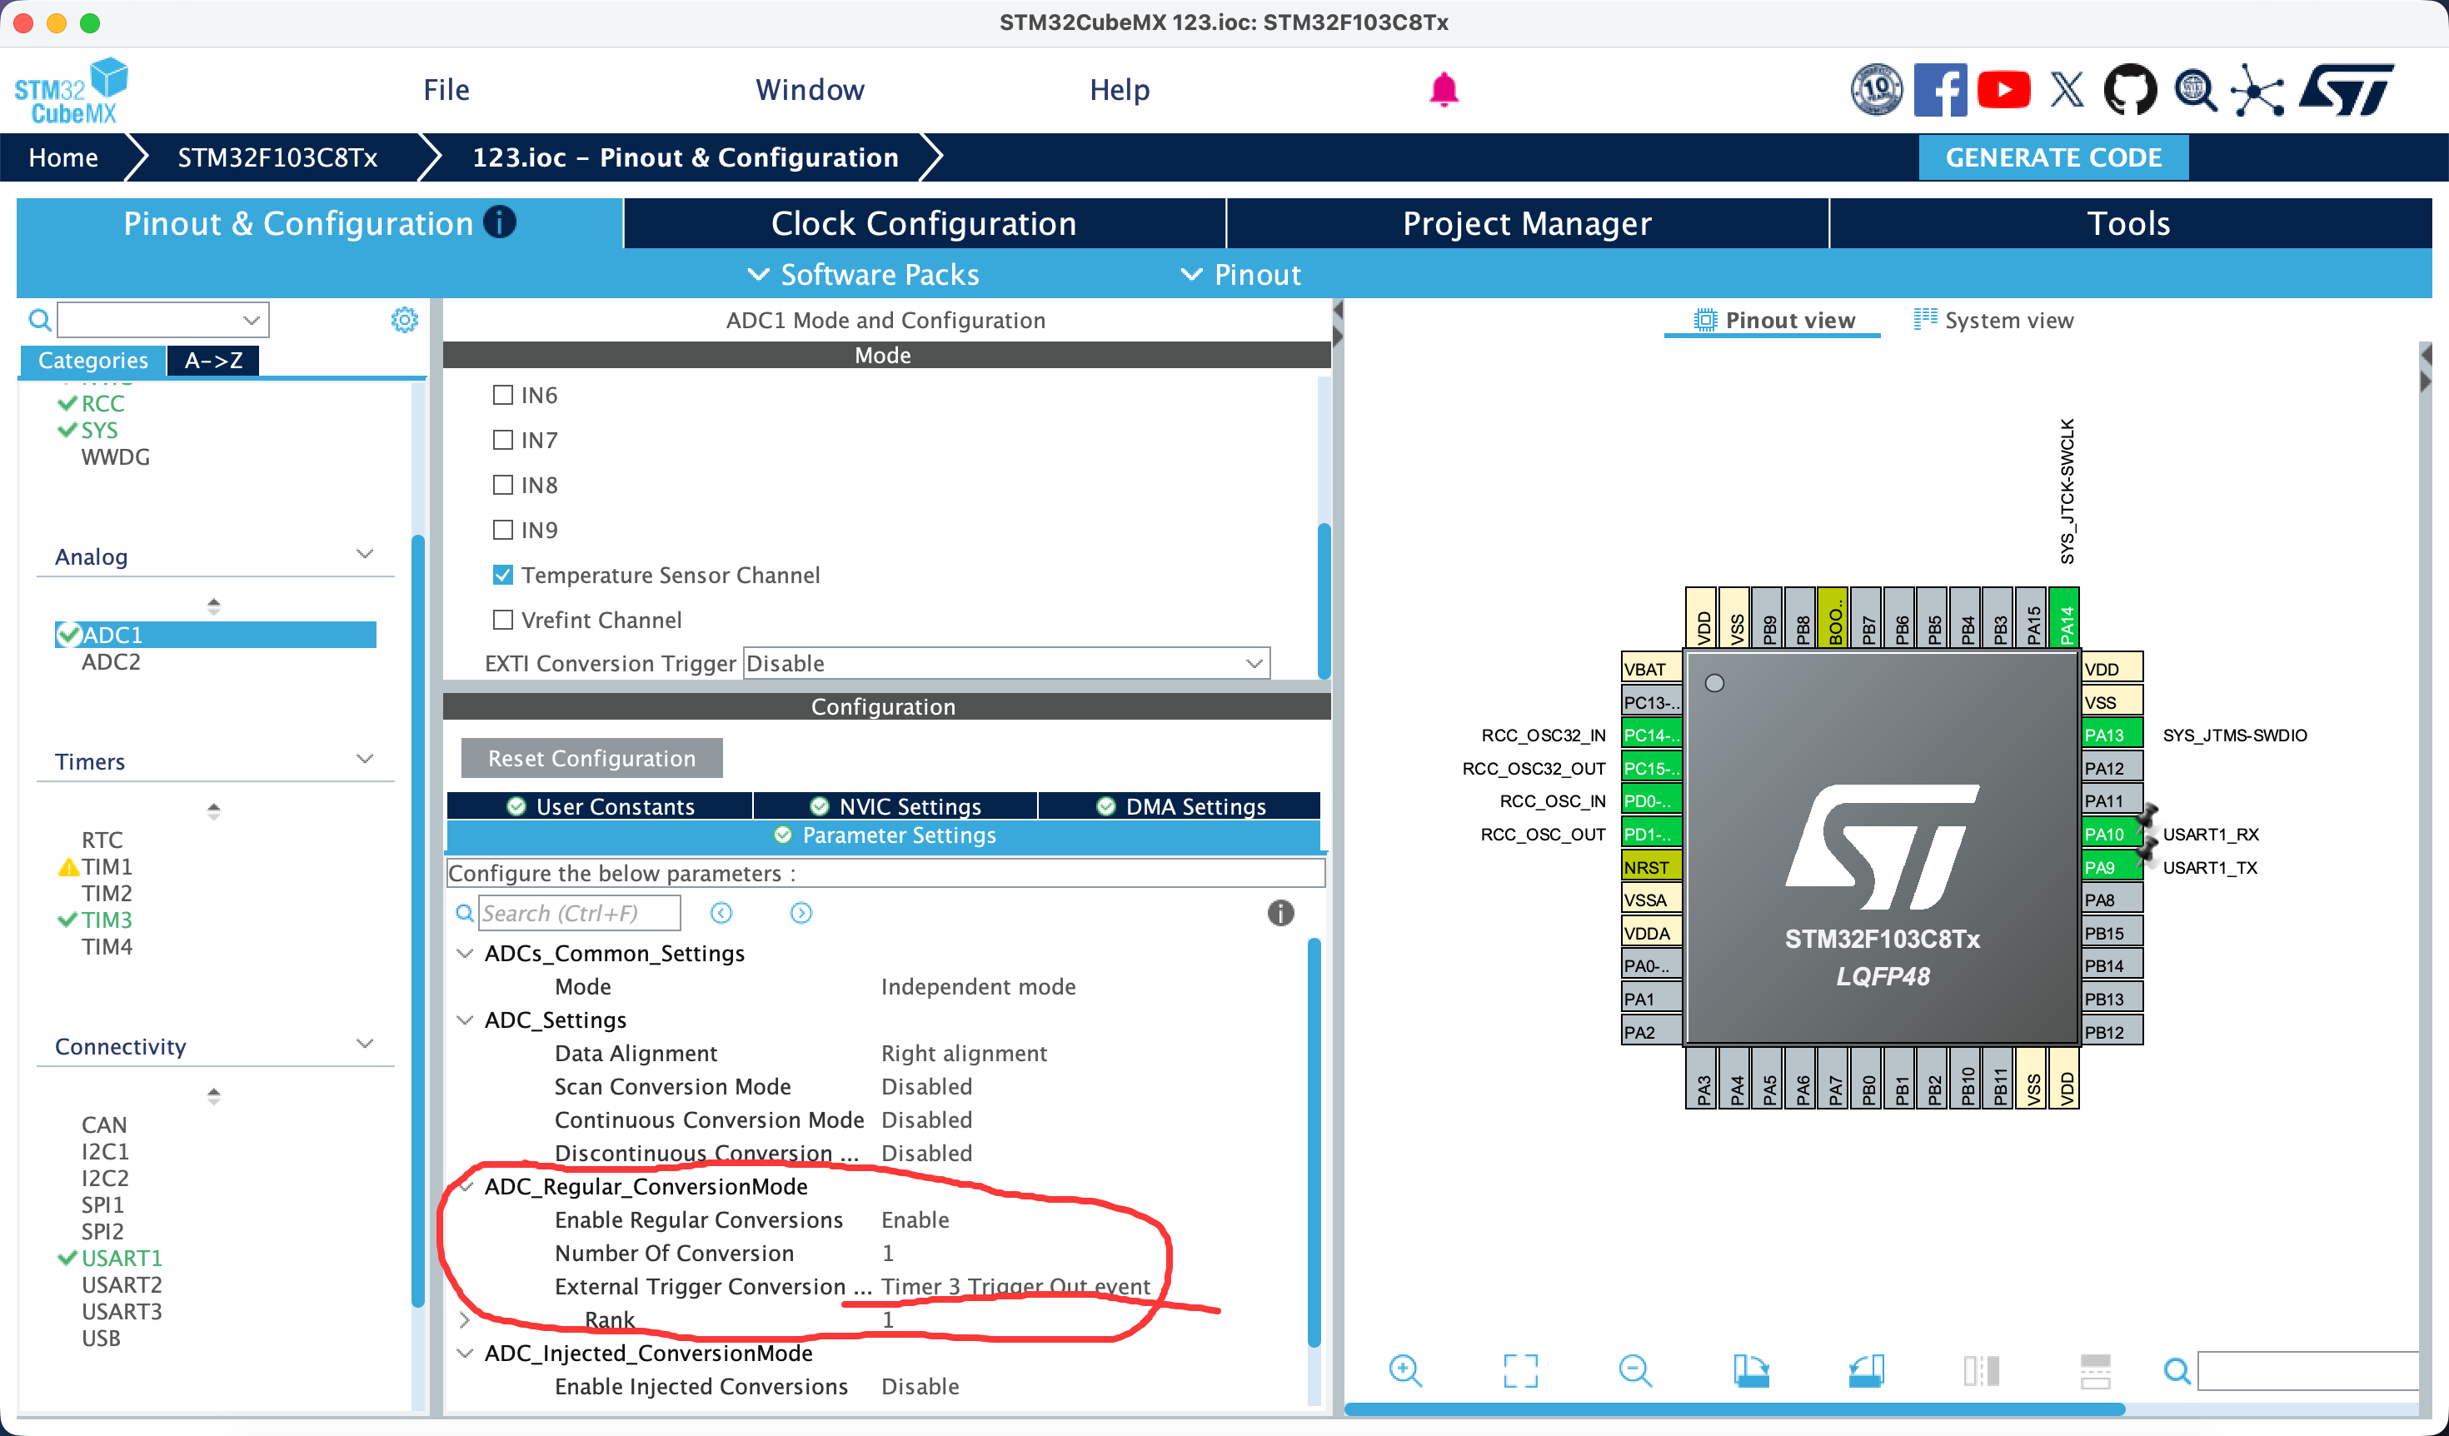
Task: Click the previous search result arrow
Action: pos(721,912)
